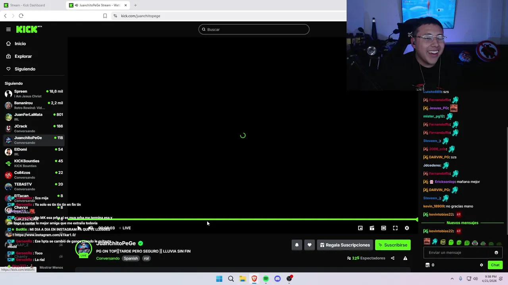Focus the Buscar search field
Viewport: 508px width, 285px height.
tap(254, 29)
